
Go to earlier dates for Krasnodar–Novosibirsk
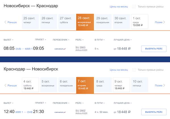pyautogui.click(x=10, y=85)
